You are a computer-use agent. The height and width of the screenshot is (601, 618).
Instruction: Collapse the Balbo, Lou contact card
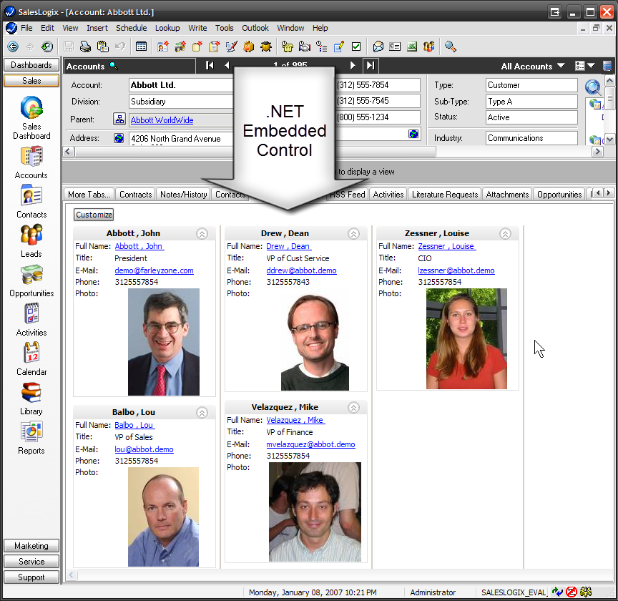[x=202, y=413]
